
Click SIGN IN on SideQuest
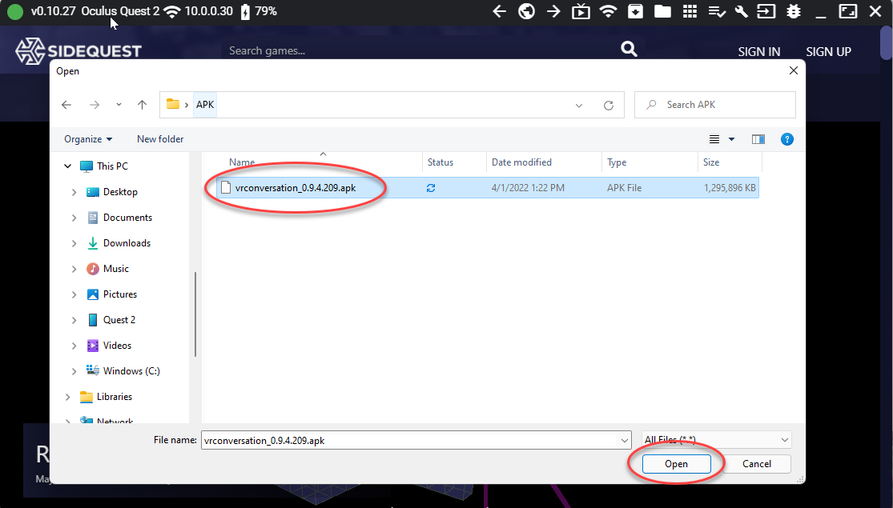pos(759,52)
